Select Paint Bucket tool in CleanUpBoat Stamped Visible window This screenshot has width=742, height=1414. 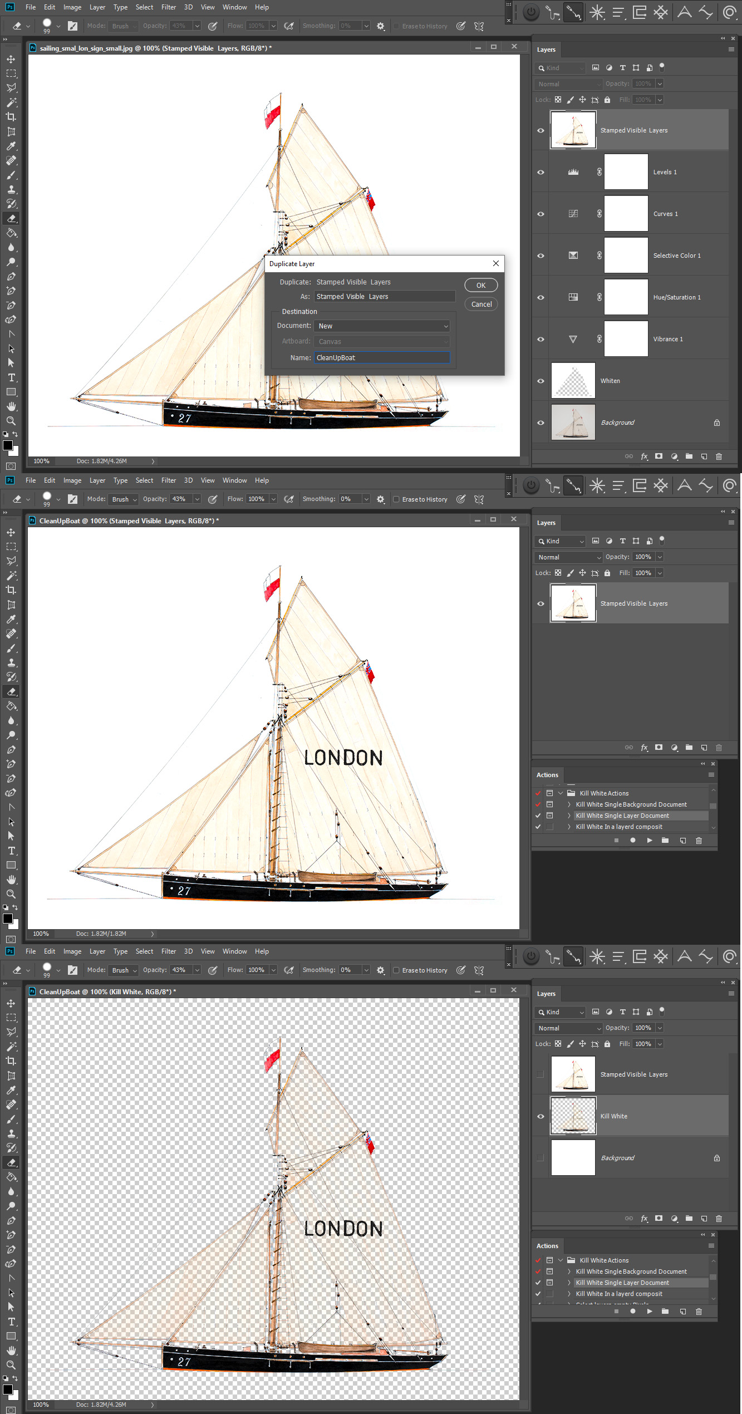(x=11, y=706)
